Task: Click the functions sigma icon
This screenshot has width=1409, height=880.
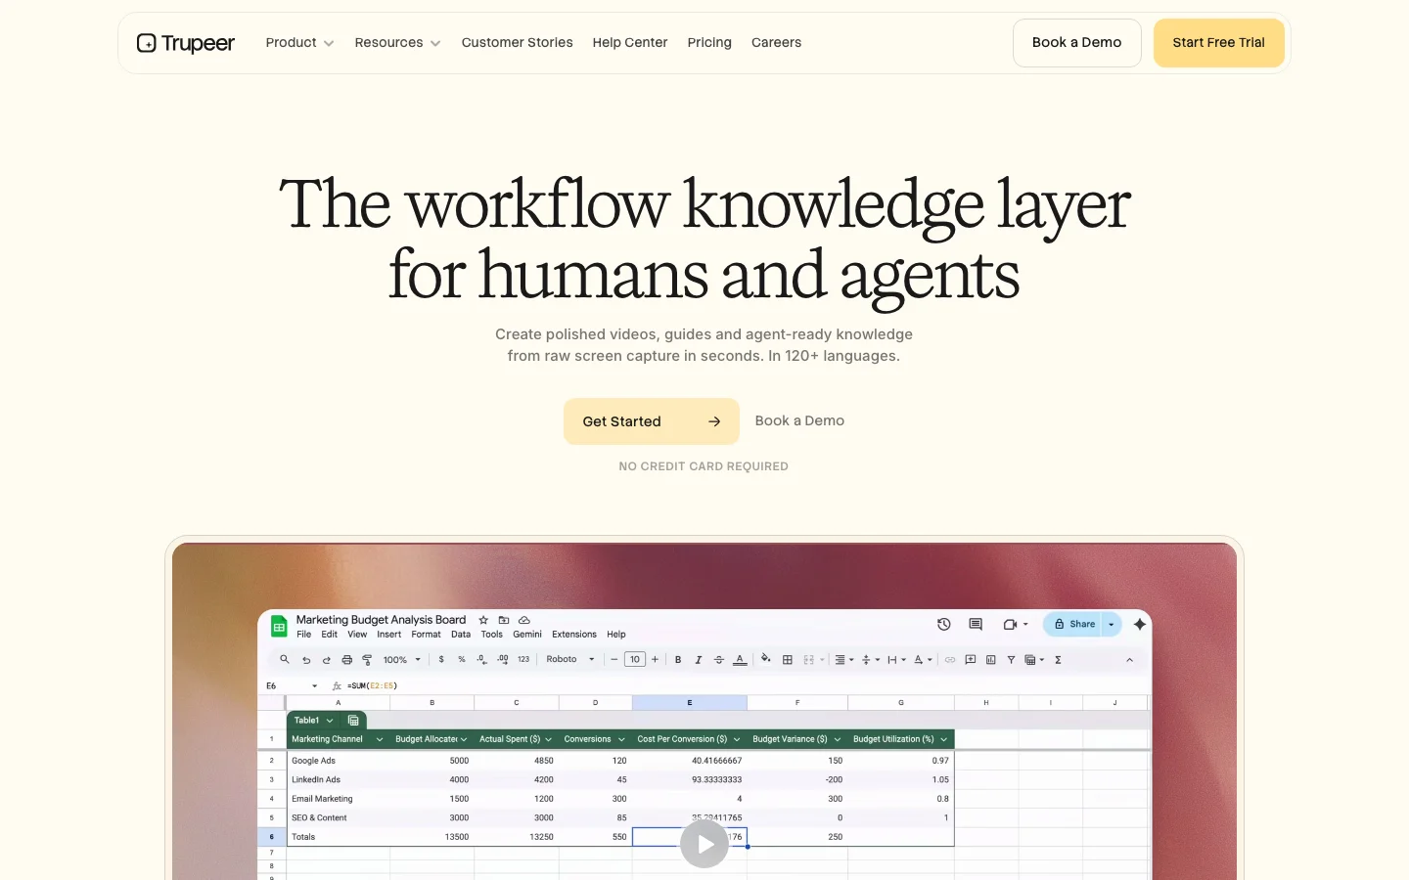Action: point(1058,660)
